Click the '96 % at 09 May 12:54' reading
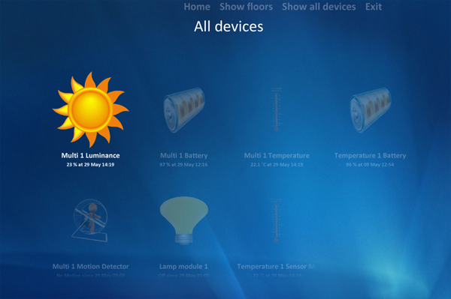This screenshot has height=299, width=451. point(370,165)
